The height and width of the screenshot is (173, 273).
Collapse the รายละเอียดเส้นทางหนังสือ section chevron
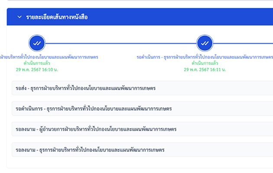click(x=19, y=17)
